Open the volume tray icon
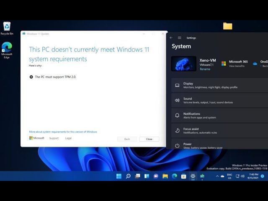268x201 pixels. point(243,176)
